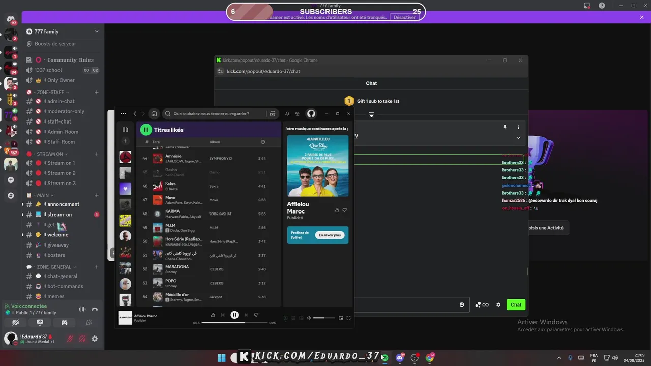Open moderator-only channel

coord(62,111)
